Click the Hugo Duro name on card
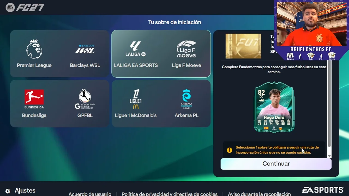Screen dimensions: 349x196 coord(274,117)
